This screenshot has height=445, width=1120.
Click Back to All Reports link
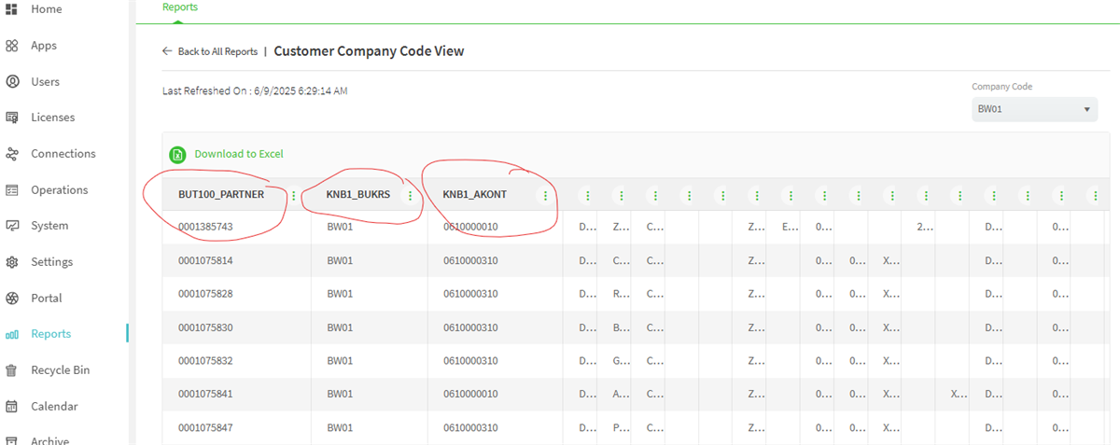pyautogui.click(x=217, y=51)
